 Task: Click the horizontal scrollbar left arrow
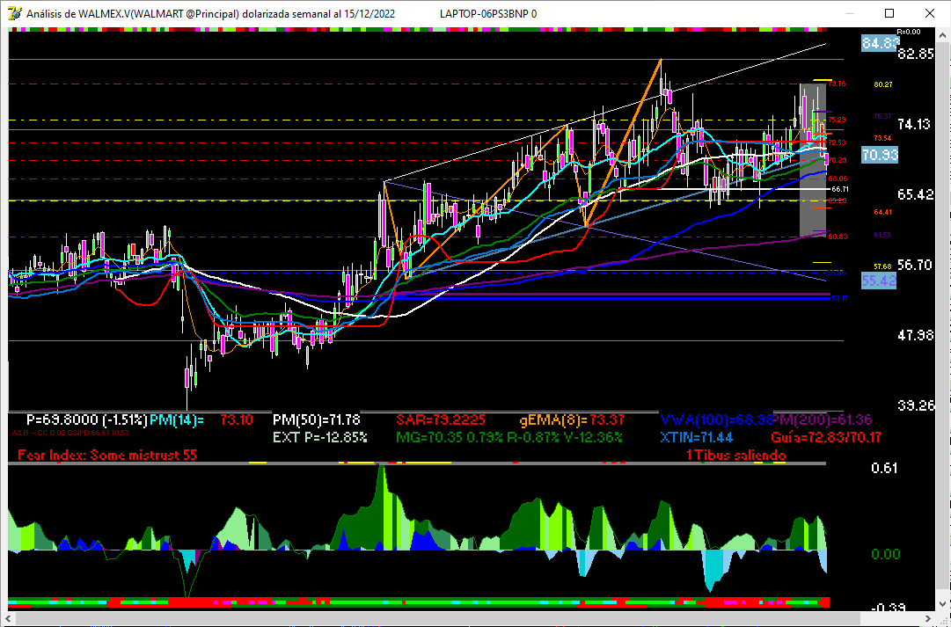(9, 618)
